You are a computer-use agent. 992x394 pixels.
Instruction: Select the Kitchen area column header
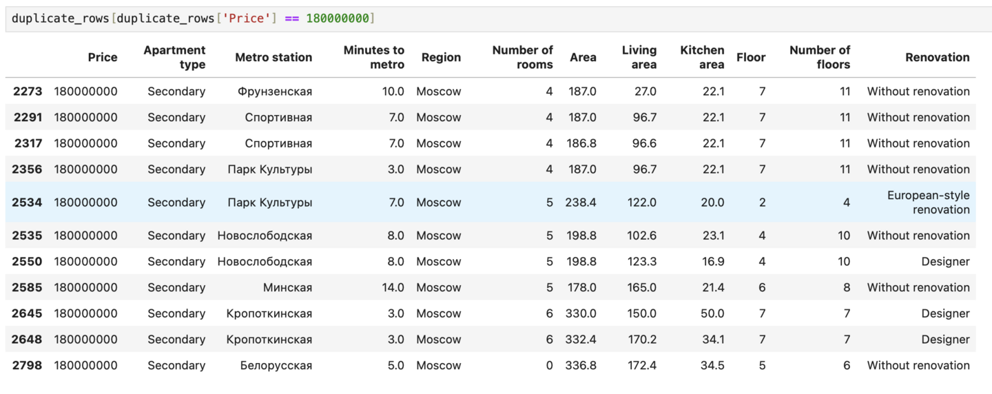(702, 57)
